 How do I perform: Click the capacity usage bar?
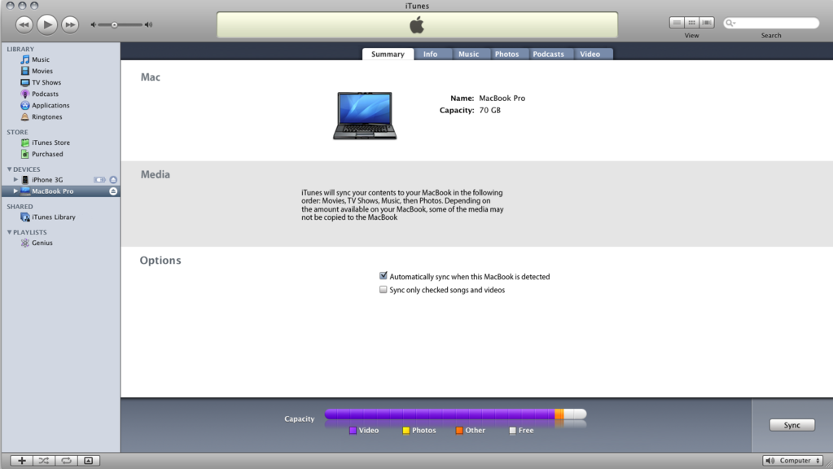455,414
